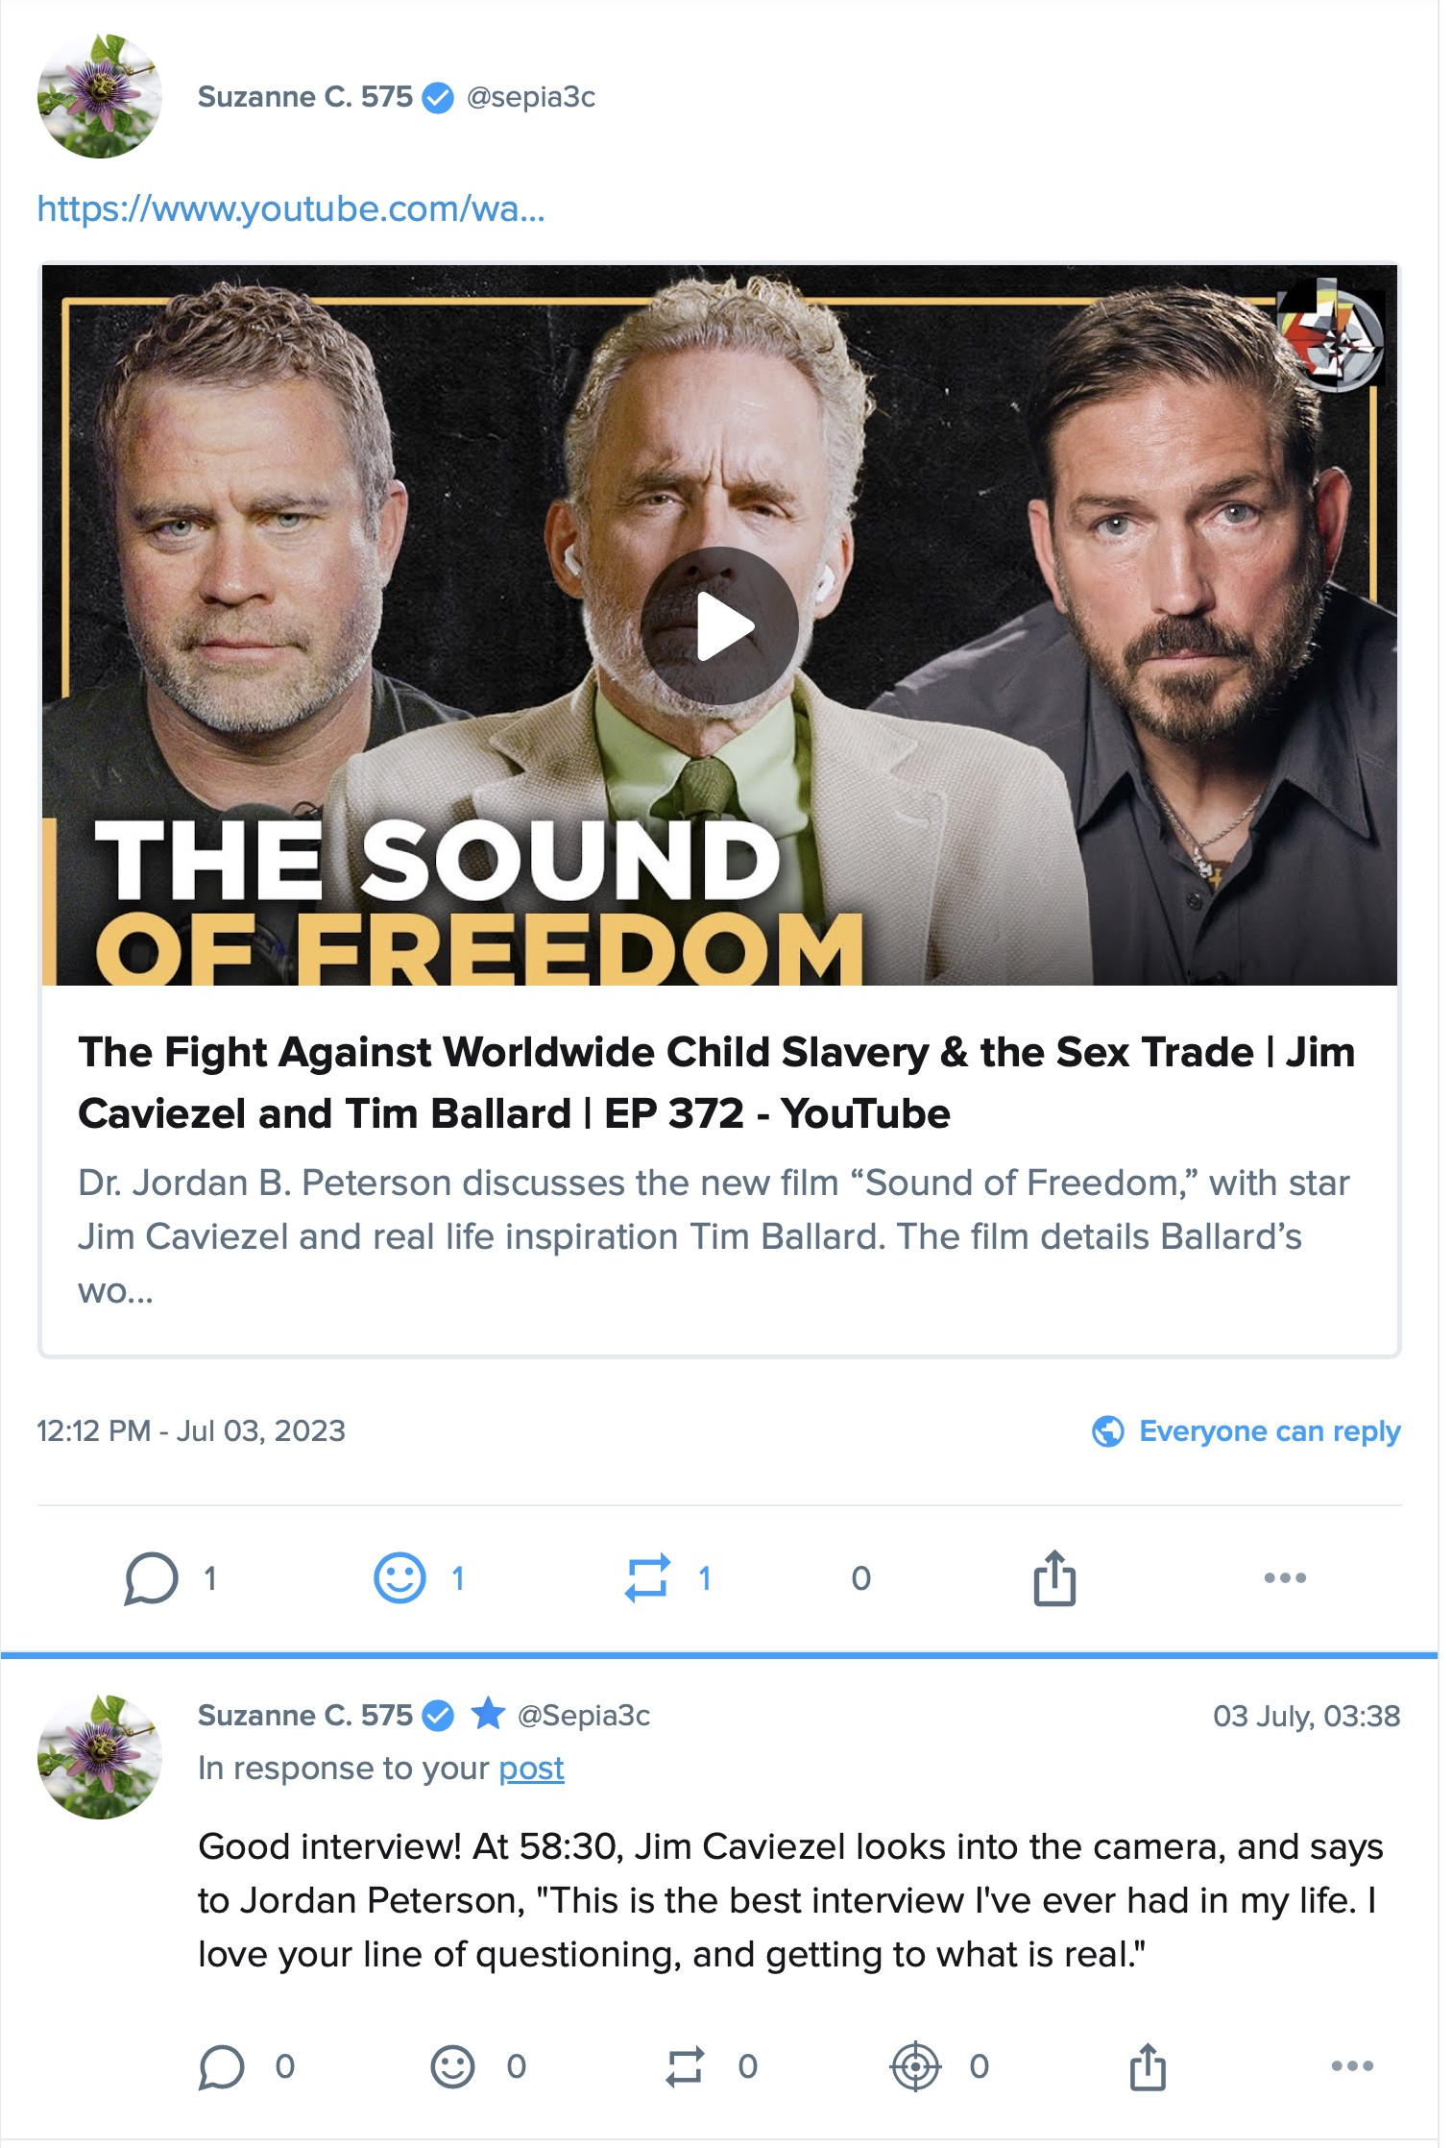Play the Sound of Freedom video
This screenshot has width=1452, height=2148.
[719, 625]
